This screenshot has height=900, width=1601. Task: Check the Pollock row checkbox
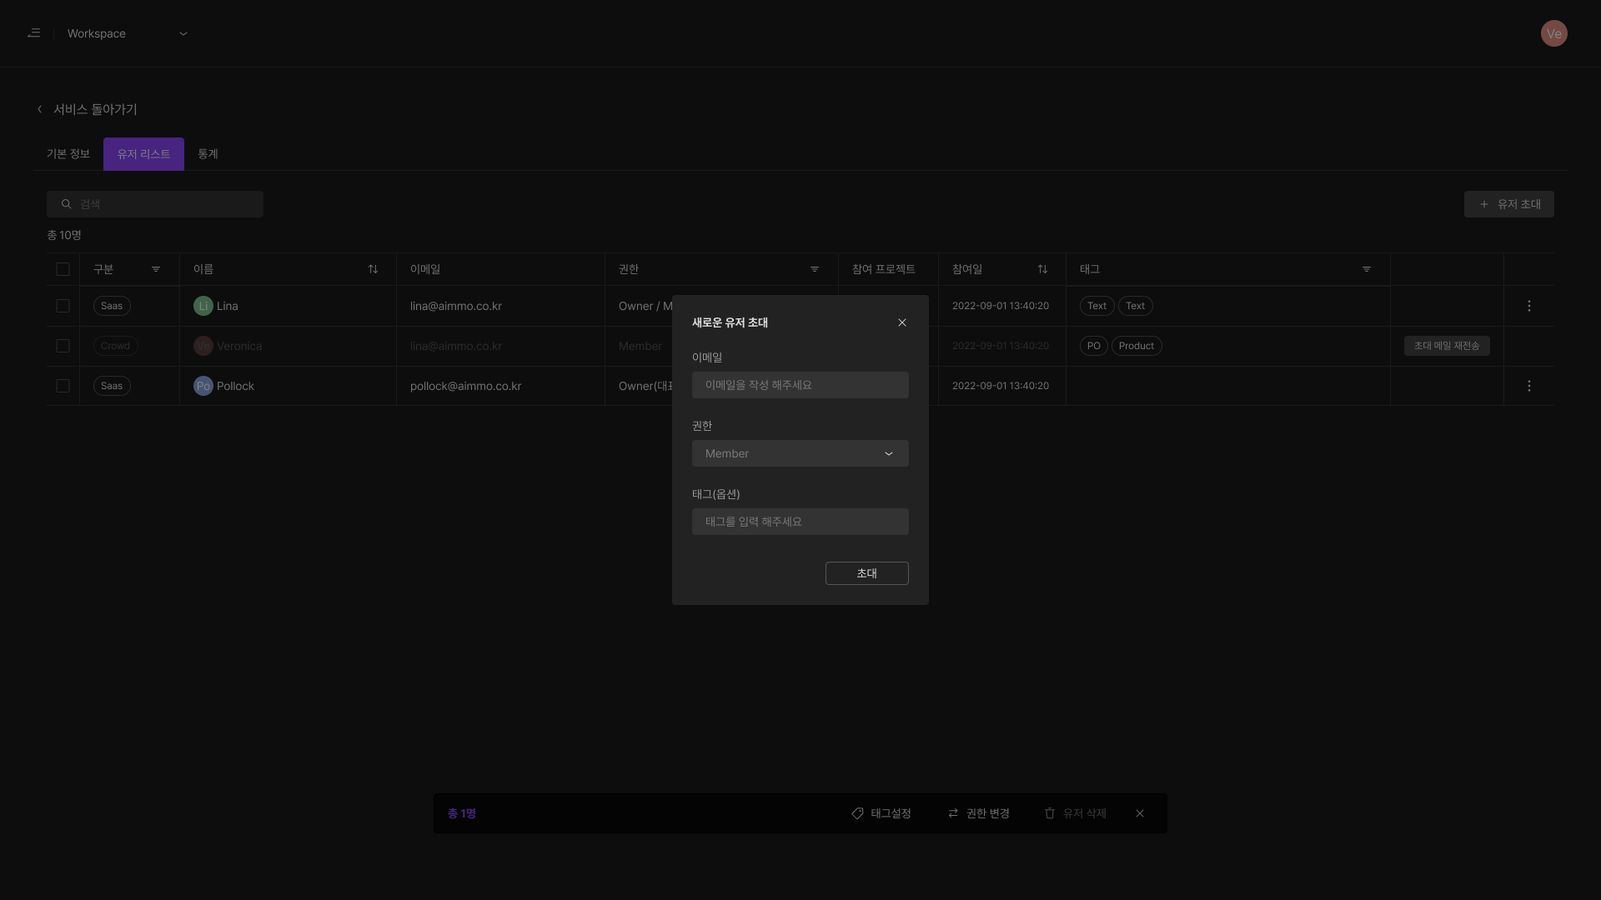[x=63, y=386]
